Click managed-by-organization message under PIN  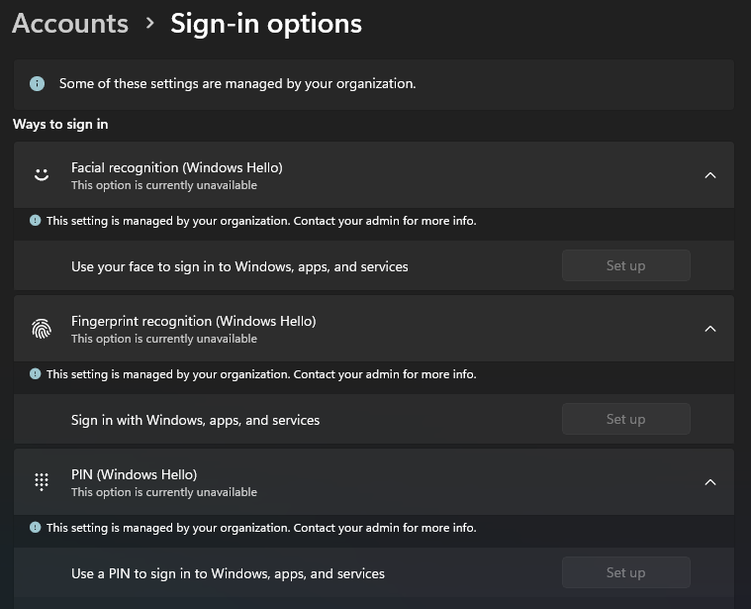[261, 528]
